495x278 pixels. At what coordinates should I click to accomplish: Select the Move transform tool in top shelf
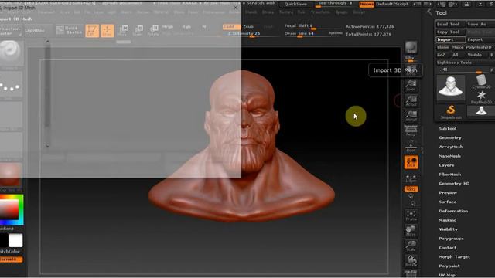click(123, 31)
